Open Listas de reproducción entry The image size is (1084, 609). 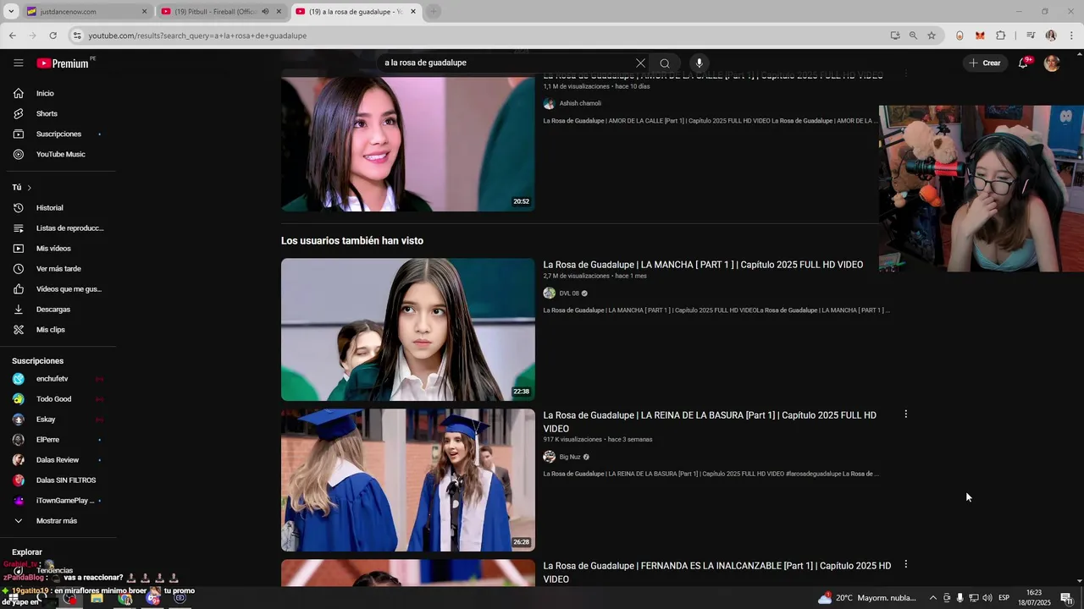pos(58,228)
